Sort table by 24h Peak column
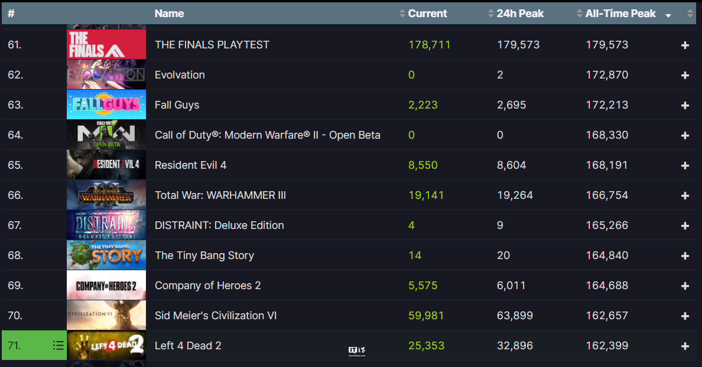 516,14
